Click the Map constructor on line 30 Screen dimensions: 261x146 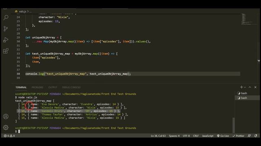coord(46,41)
